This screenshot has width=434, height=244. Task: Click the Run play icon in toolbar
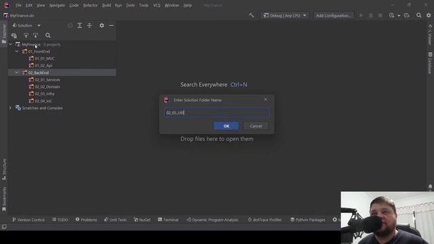coord(361,16)
